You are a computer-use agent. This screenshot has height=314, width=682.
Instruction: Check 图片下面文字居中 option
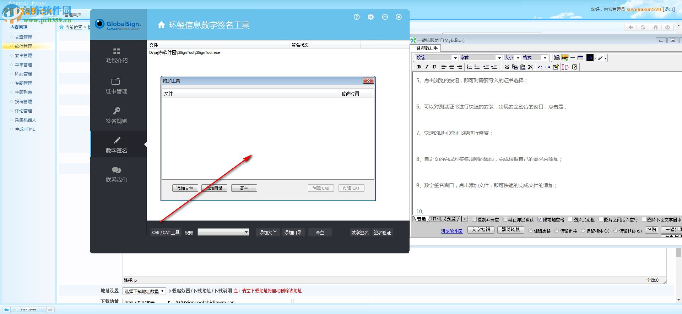coord(644,219)
